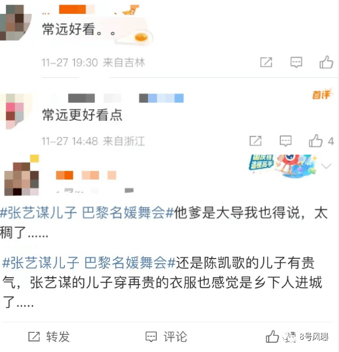Open the holiday event banner sticker
The height and width of the screenshot is (352, 339).
283,166
